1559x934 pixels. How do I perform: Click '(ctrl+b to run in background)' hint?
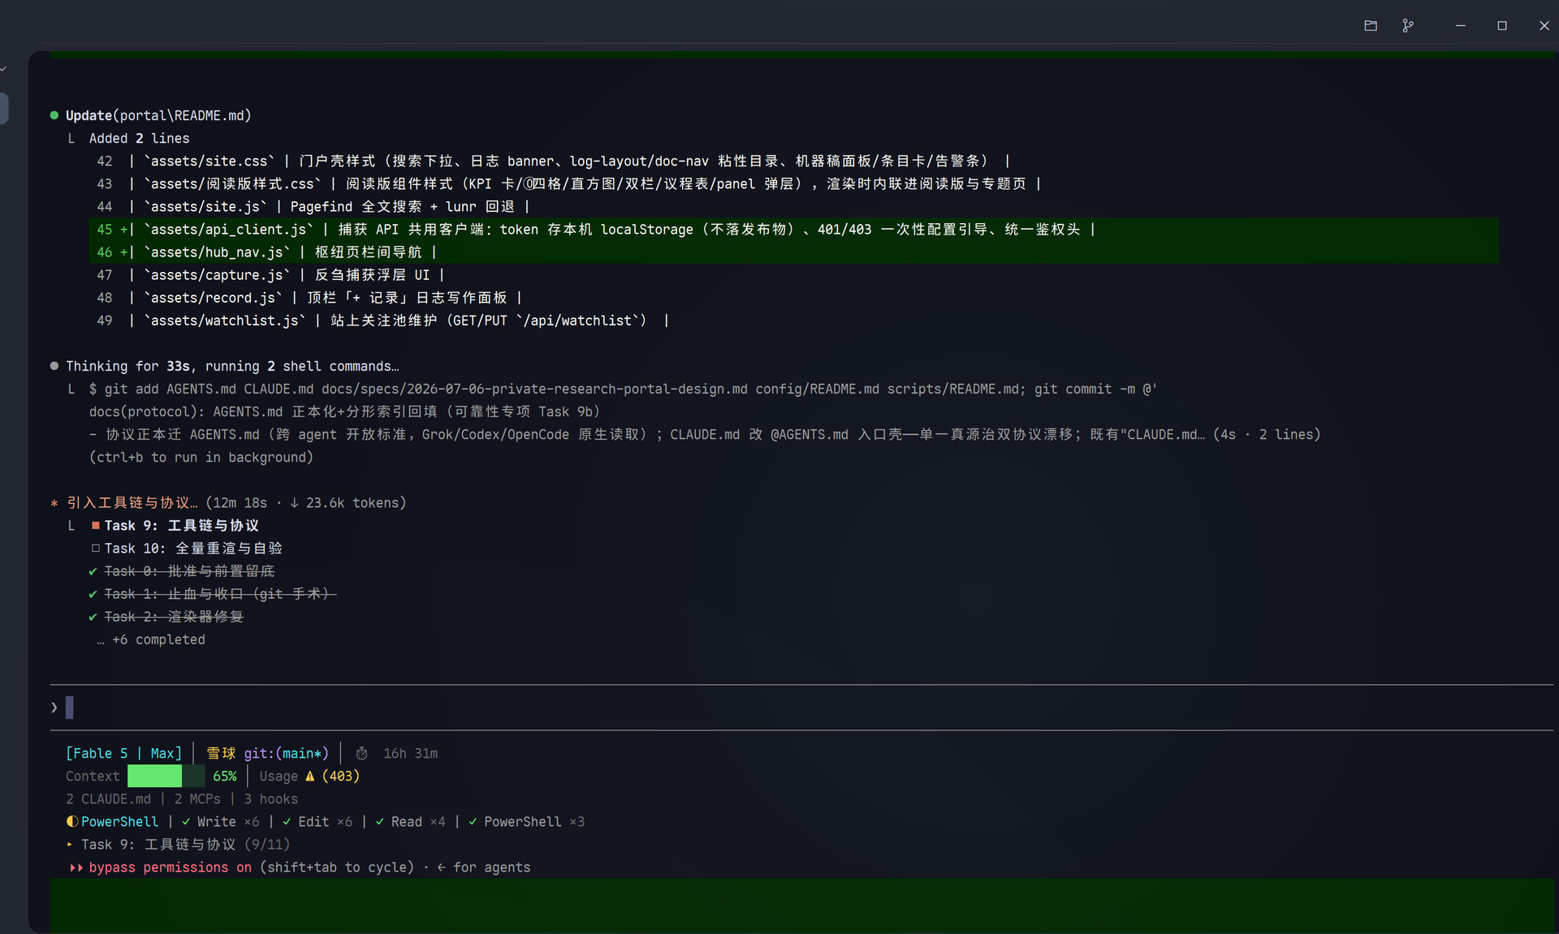(x=201, y=458)
